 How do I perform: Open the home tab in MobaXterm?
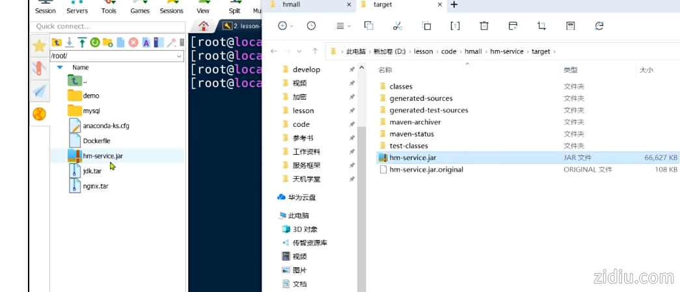[x=204, y=26]
